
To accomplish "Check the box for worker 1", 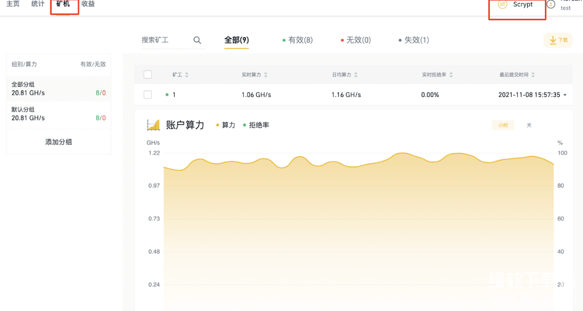I will [148, 95].
